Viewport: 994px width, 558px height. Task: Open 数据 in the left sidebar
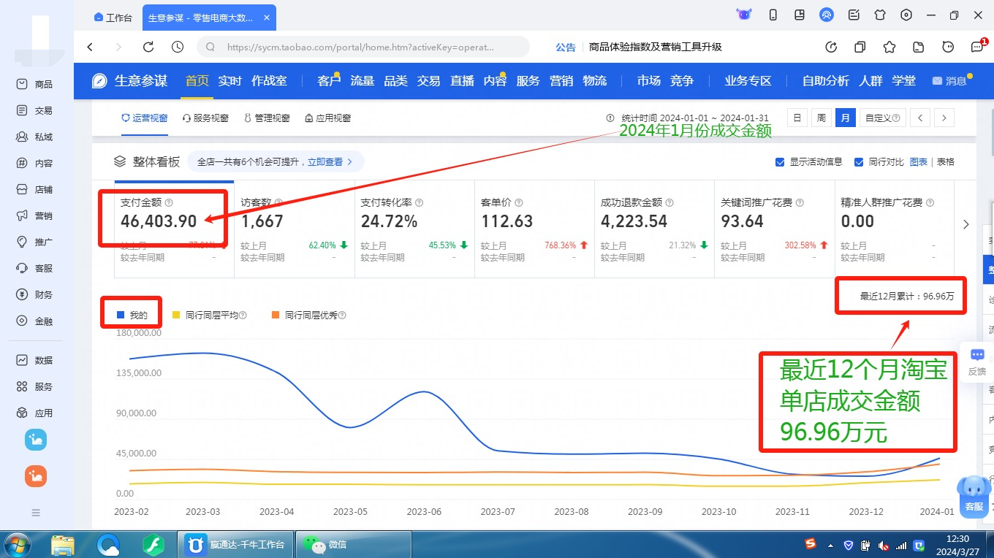(35, 361)
